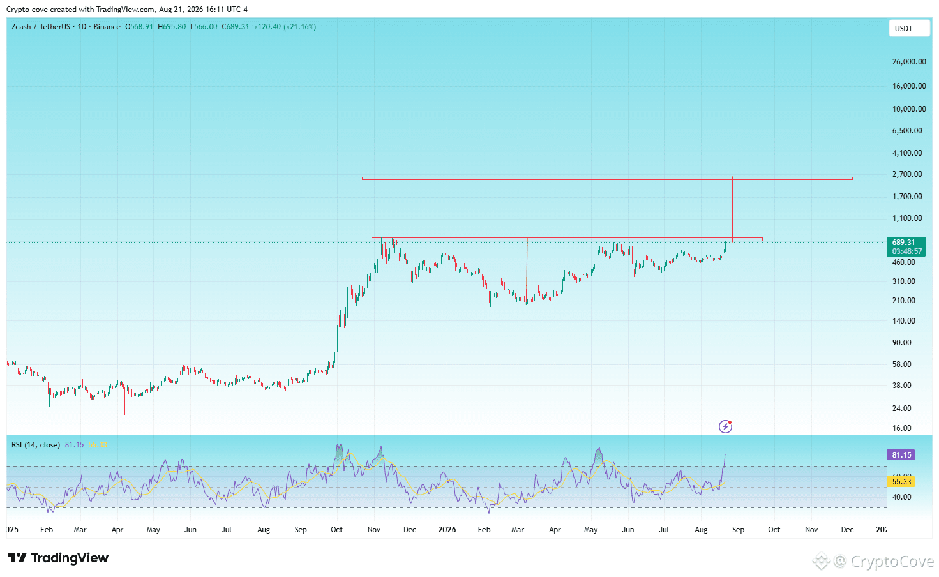Click the 24.00 price axis label
Viewport: 939px width, 577px height.
click(902, 408)
